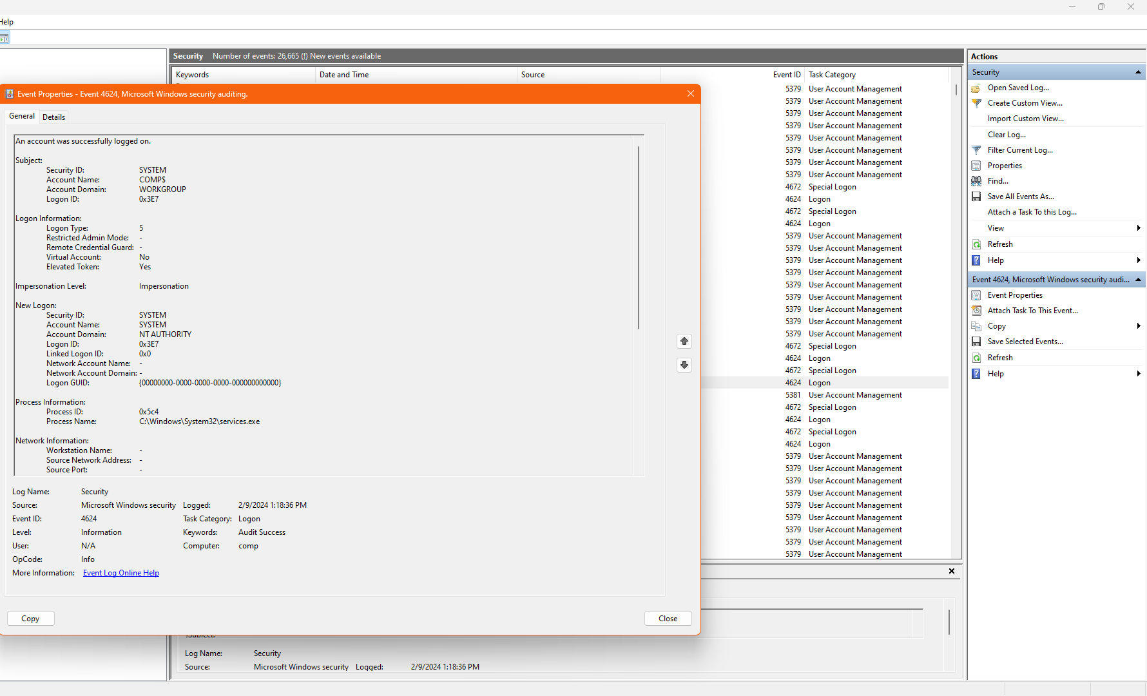This screenshot has height=696, width=1147.
Task: Click the Create Custom View funnel icon
Action: 976,103
